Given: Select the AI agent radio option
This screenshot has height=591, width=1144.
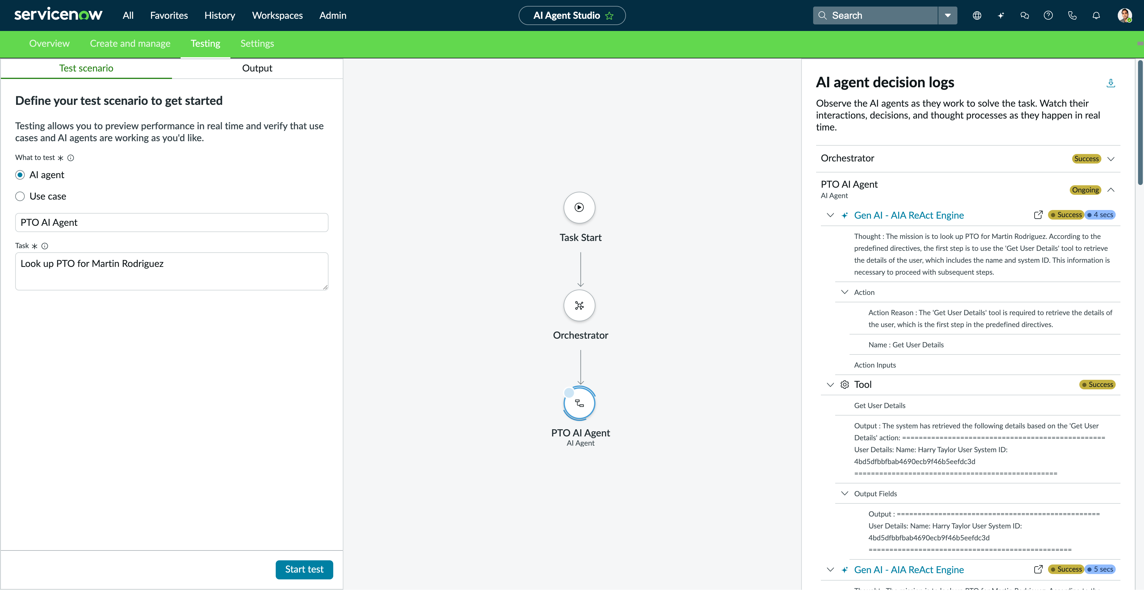Looking at the screenshot, I should point(20,174).
